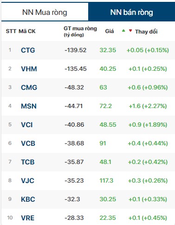Click CTG net value -139.52

pyautogui.click(x=76, y=50)
